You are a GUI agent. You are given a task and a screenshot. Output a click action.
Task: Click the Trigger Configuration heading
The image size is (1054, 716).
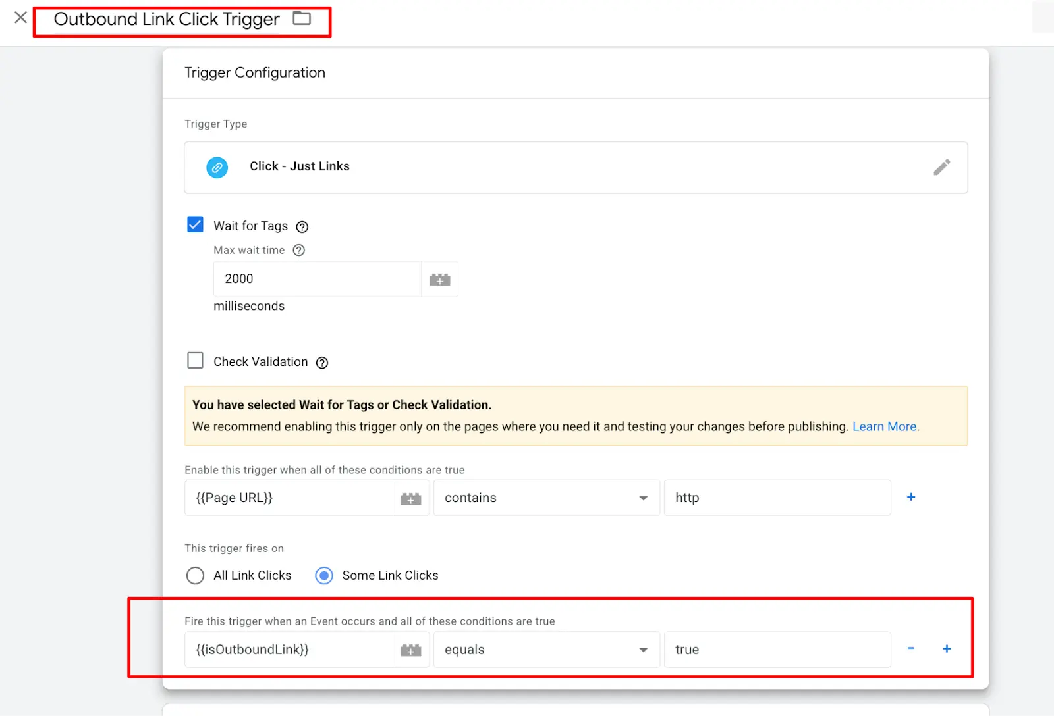point(255,72)
